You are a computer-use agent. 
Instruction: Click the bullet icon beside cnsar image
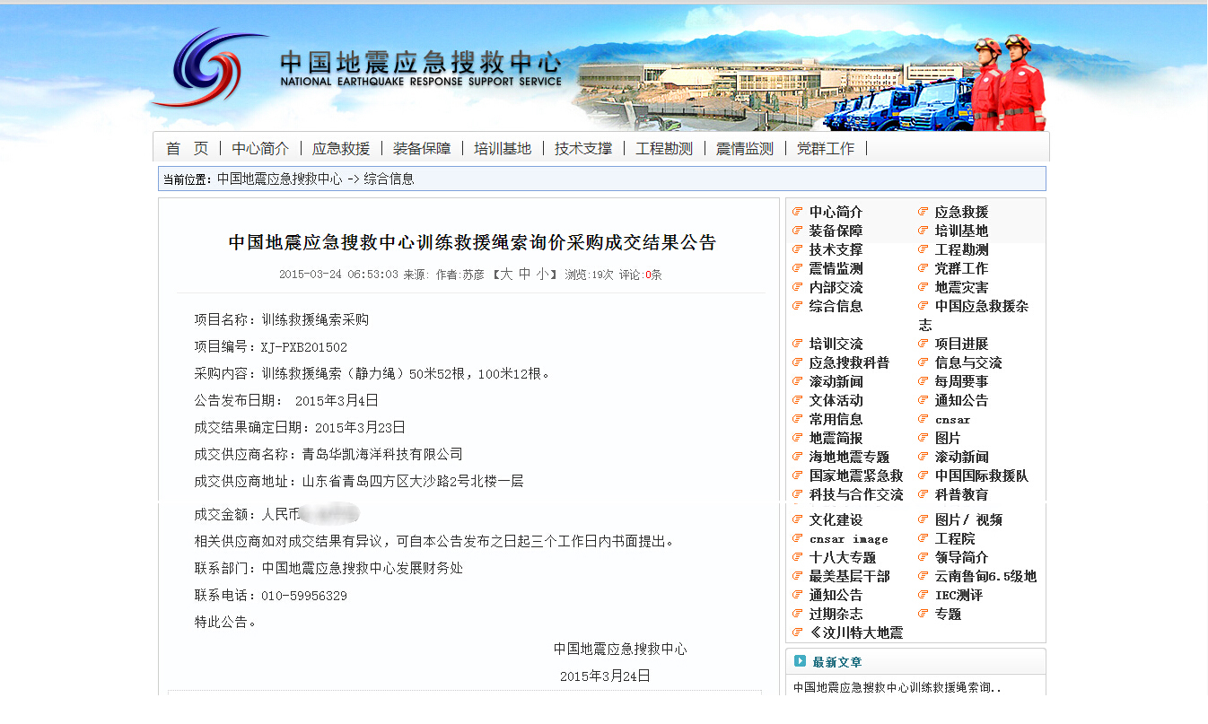pyautogui.click(x=797, y=538)
